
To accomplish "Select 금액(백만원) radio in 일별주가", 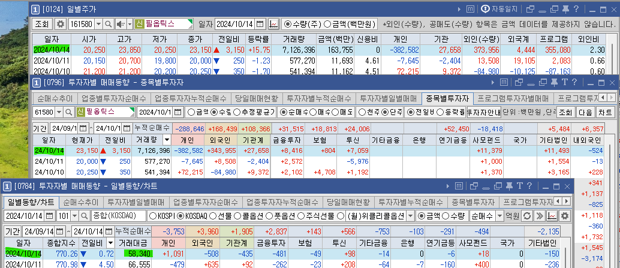I will [327, 24].
